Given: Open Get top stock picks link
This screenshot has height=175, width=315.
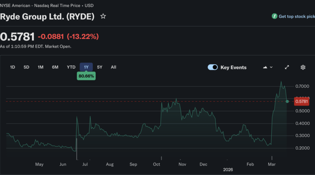Looking at the screenshot, I should point(296,17).
